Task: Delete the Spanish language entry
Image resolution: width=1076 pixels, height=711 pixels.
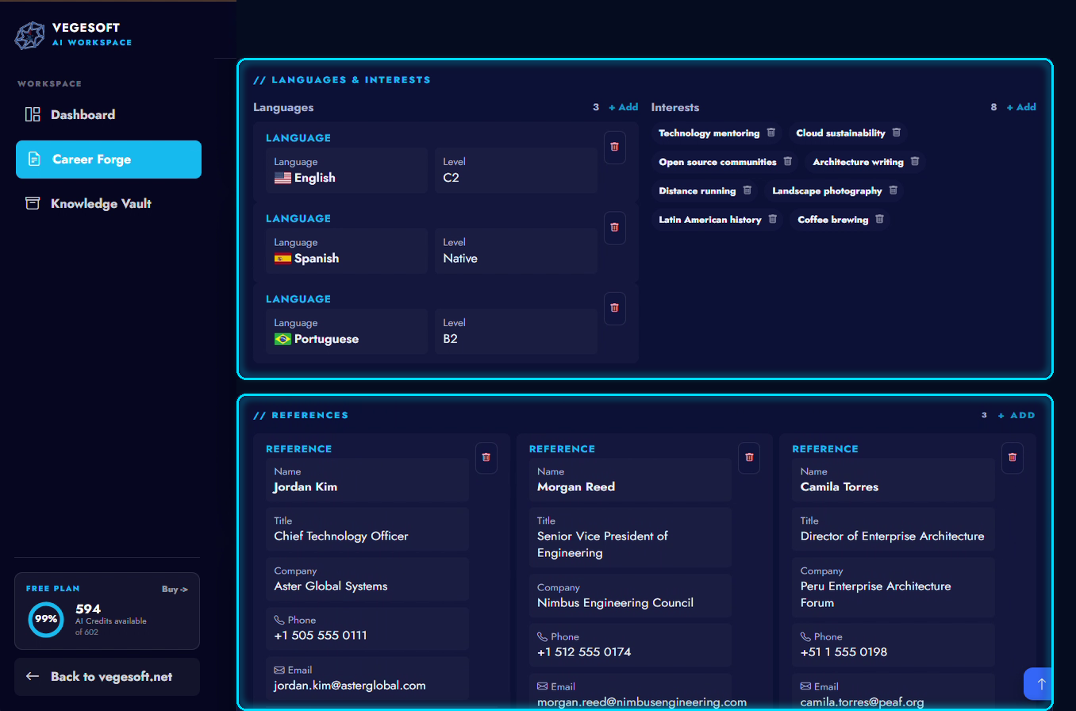Action: click(x=614, y=228)
